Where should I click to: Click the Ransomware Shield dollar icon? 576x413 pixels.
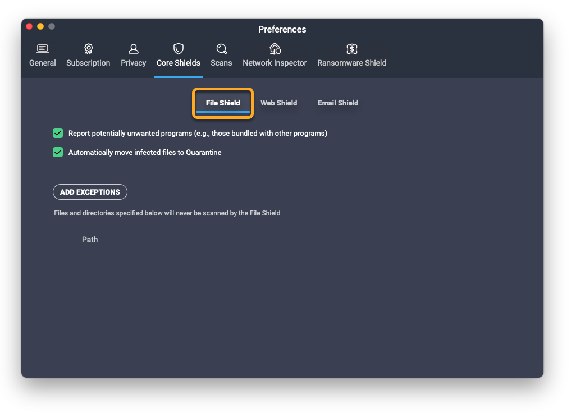click(351, 49)
